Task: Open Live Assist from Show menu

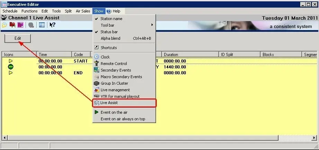Action: 109,103
